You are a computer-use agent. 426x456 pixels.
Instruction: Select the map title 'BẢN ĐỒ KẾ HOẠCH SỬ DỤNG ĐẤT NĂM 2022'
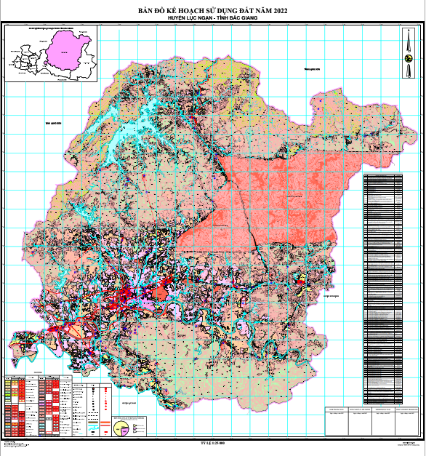point(212,11)
